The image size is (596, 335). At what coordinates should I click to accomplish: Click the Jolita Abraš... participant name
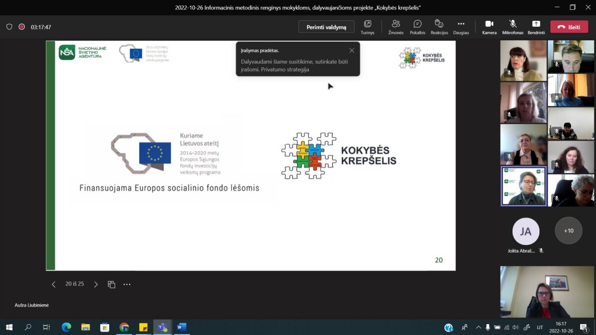[521, 251]
